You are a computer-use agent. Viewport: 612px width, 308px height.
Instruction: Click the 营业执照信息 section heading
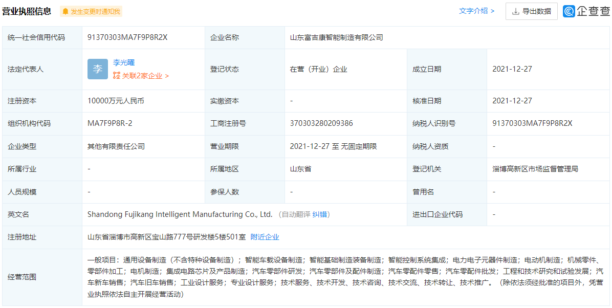click(27, 11)
